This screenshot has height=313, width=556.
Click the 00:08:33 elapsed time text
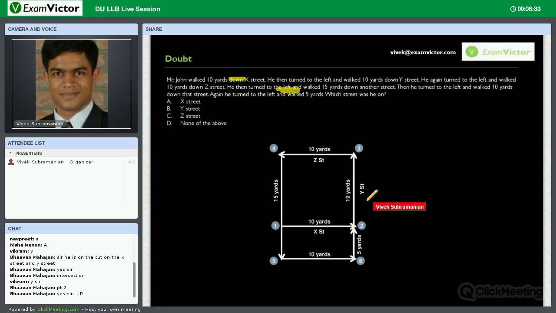click(x=529, y=9)
